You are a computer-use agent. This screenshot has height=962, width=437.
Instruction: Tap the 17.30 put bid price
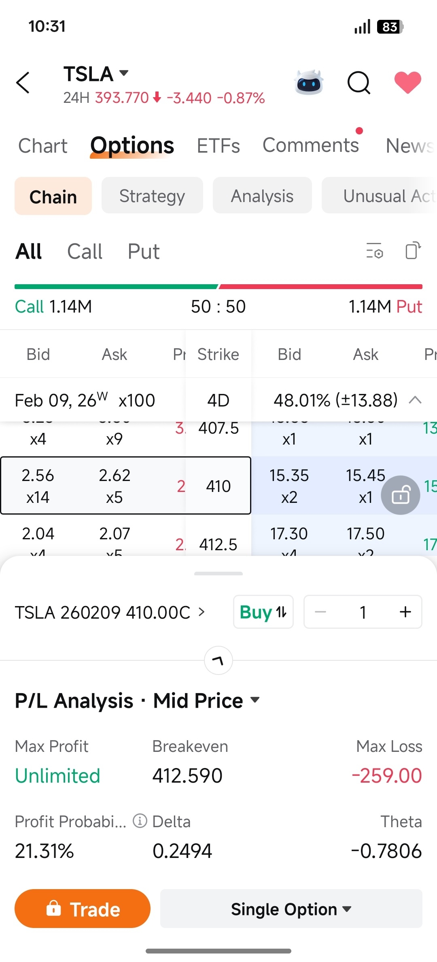(x=289, y=534)
